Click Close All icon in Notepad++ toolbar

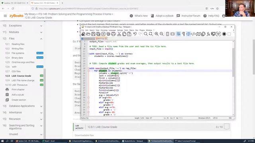[108, 34]
